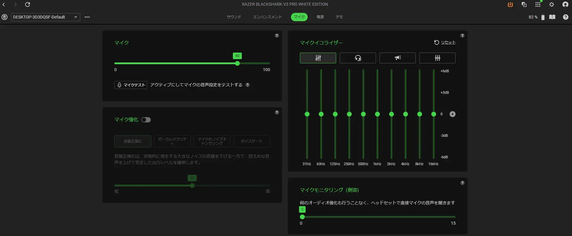Open the window switcher icon
The image size is (572, 236).
[x=524, y=4]
